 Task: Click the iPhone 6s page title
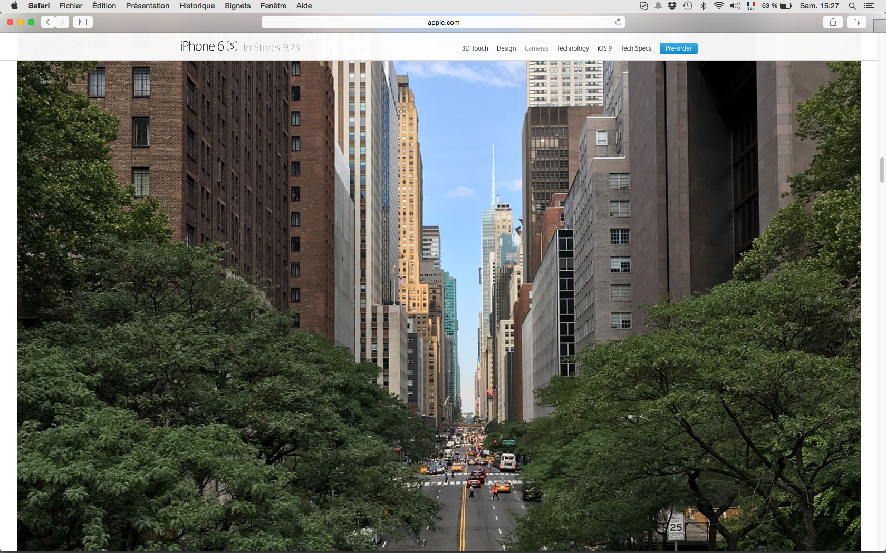[x=209, y=46]
